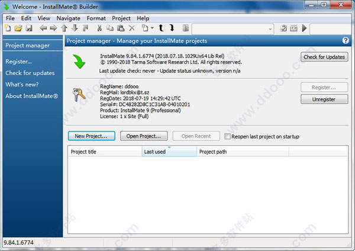The height and width of the screenshot is (251, 355).
Task: Enable Reopen last project on startup
Action: (227, 136)
